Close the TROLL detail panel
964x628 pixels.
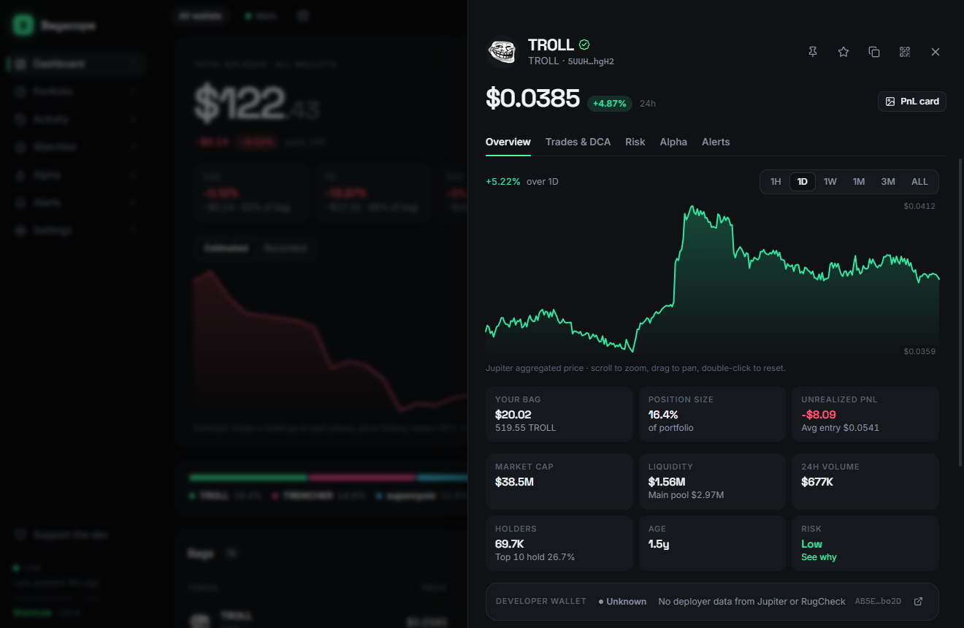click(936, 52)
